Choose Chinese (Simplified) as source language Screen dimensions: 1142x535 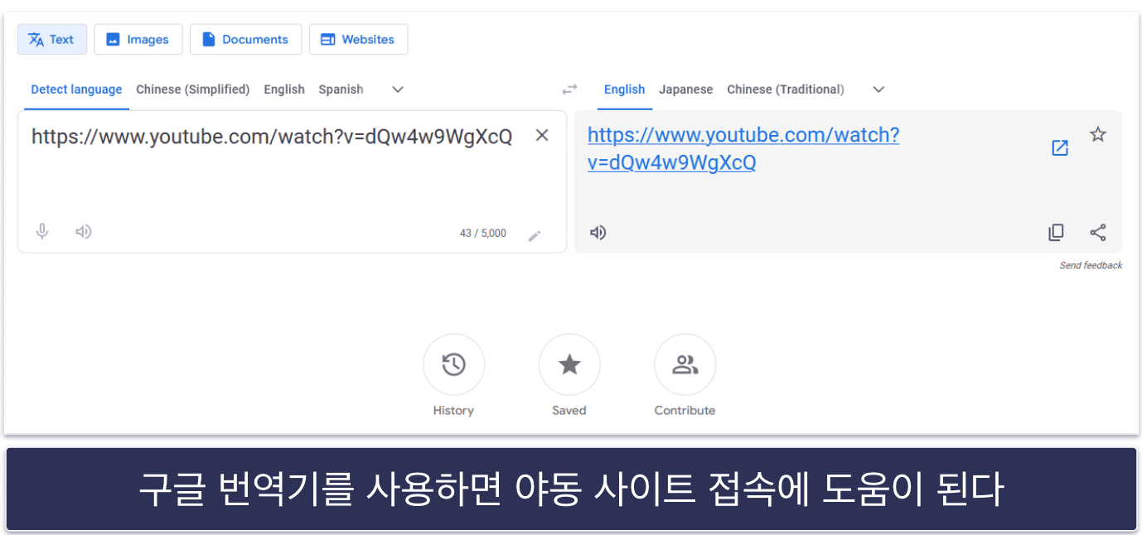point(193,89)
